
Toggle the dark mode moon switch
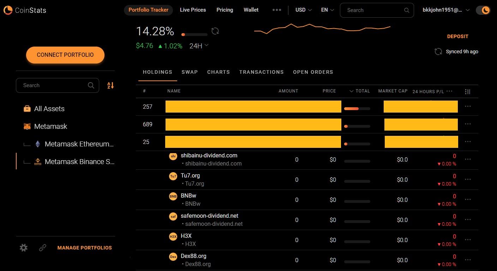(x=483, y=10)
